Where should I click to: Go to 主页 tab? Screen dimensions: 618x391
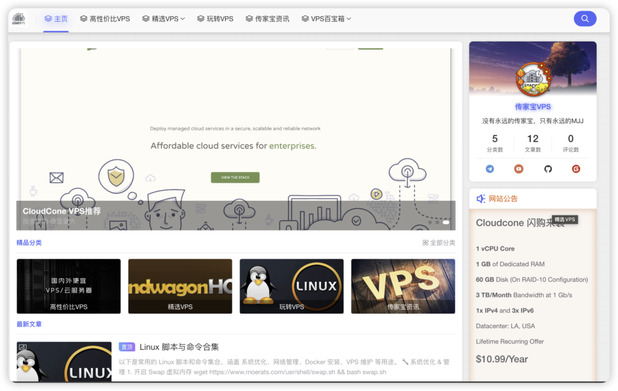(56, 19)
